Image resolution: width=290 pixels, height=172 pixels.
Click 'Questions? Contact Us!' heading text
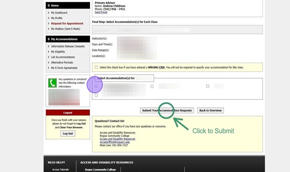point(110,121)
